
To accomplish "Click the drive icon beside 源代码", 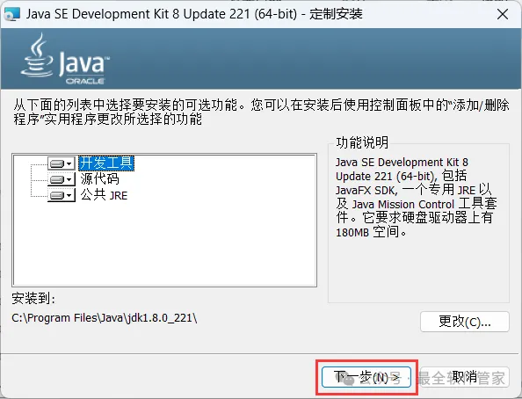I will tap(57, 180).
